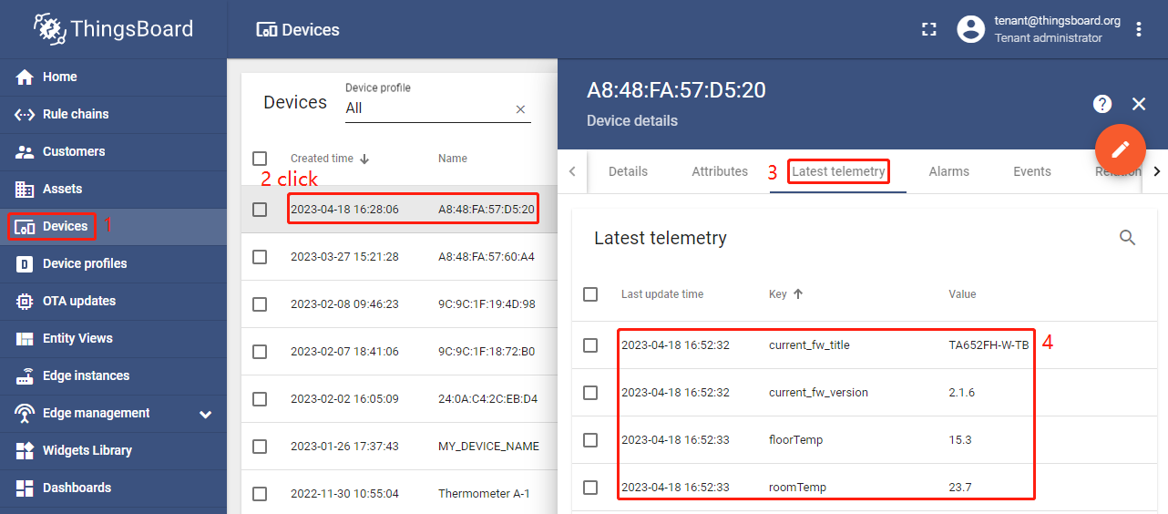Select all devices checkbox
The height and width of the screenshot is (514, 1168).
(260, 159)
